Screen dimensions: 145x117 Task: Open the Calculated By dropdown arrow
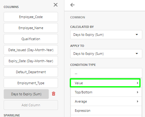coord(137,35)
